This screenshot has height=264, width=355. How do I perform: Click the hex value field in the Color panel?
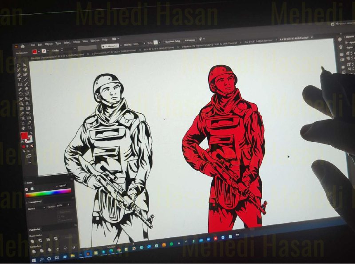pos(63,186)
